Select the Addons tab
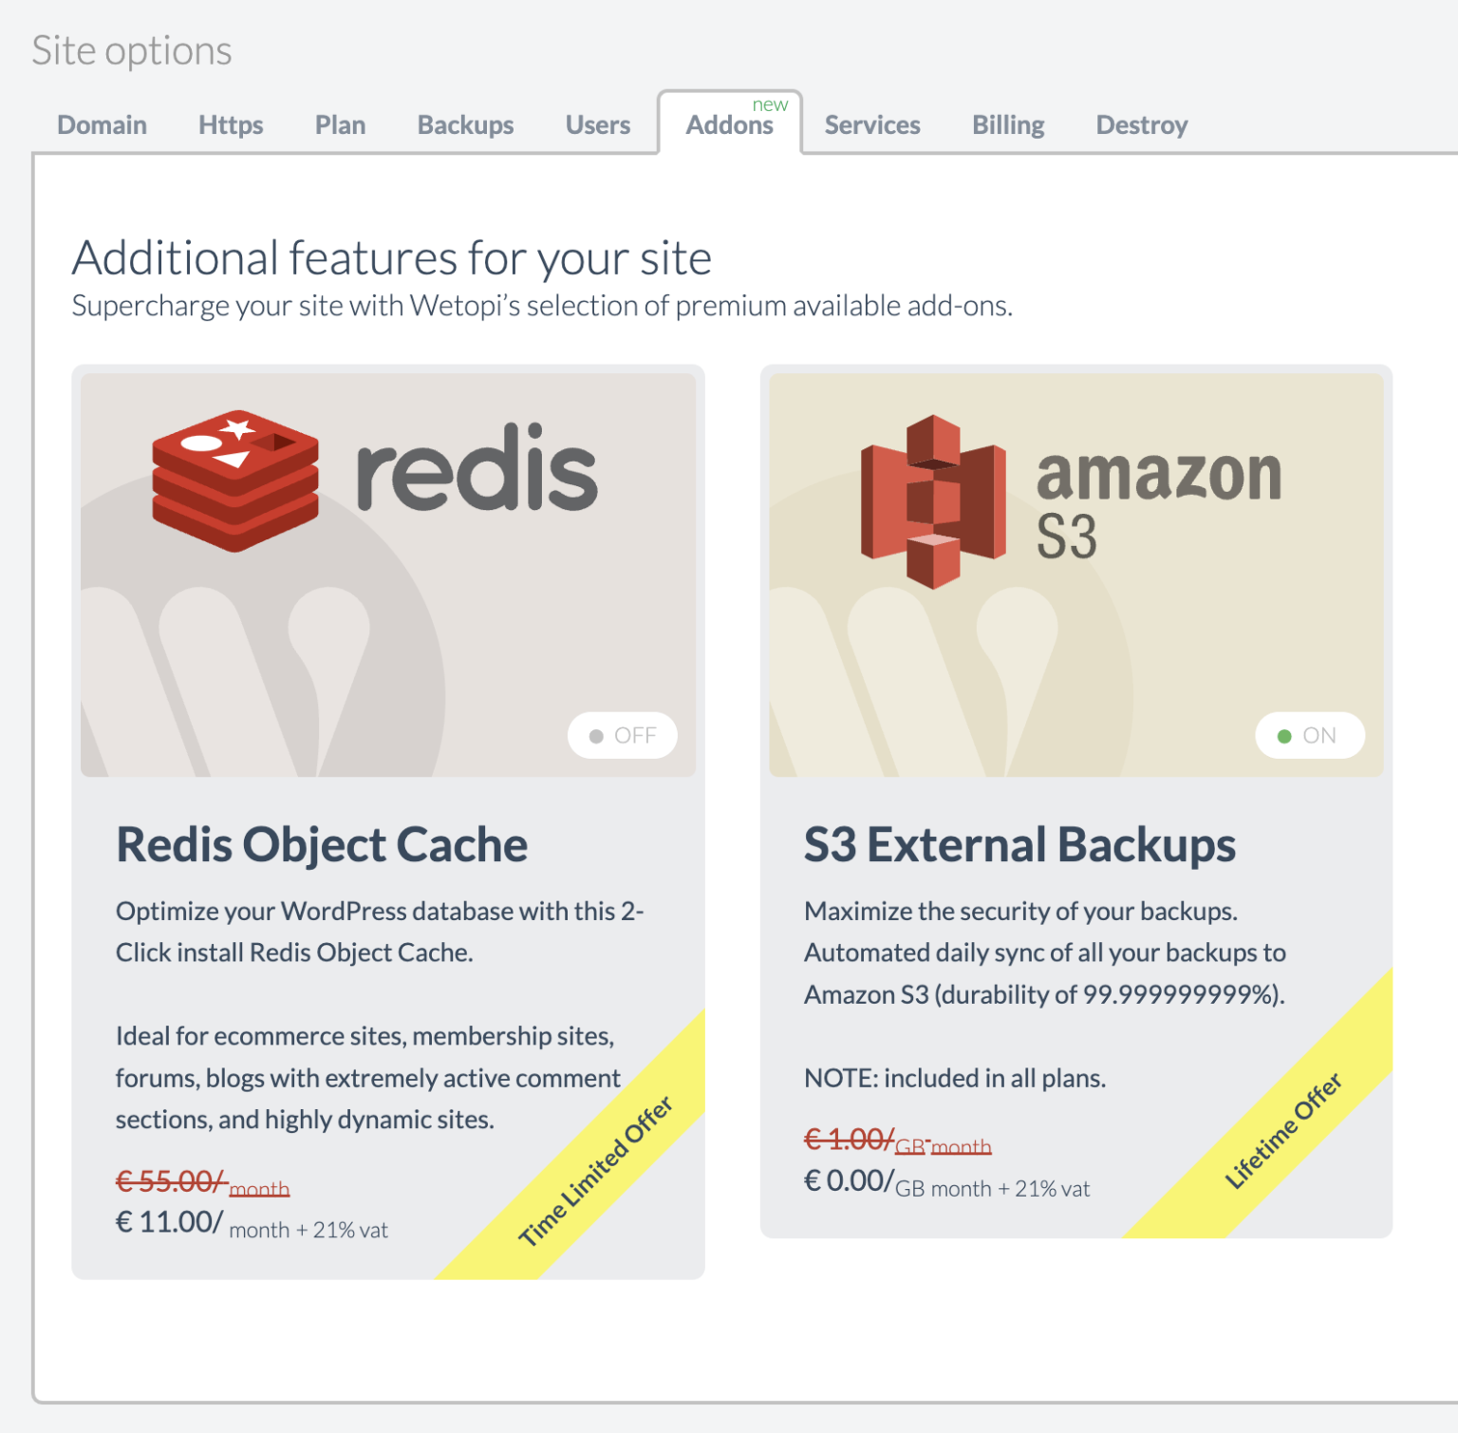The width and height of the screenshot is (1458, 1433). click(x=730, y=123)
